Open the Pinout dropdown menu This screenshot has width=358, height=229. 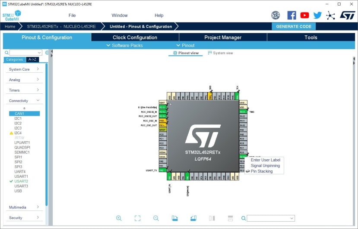point(185,45)
